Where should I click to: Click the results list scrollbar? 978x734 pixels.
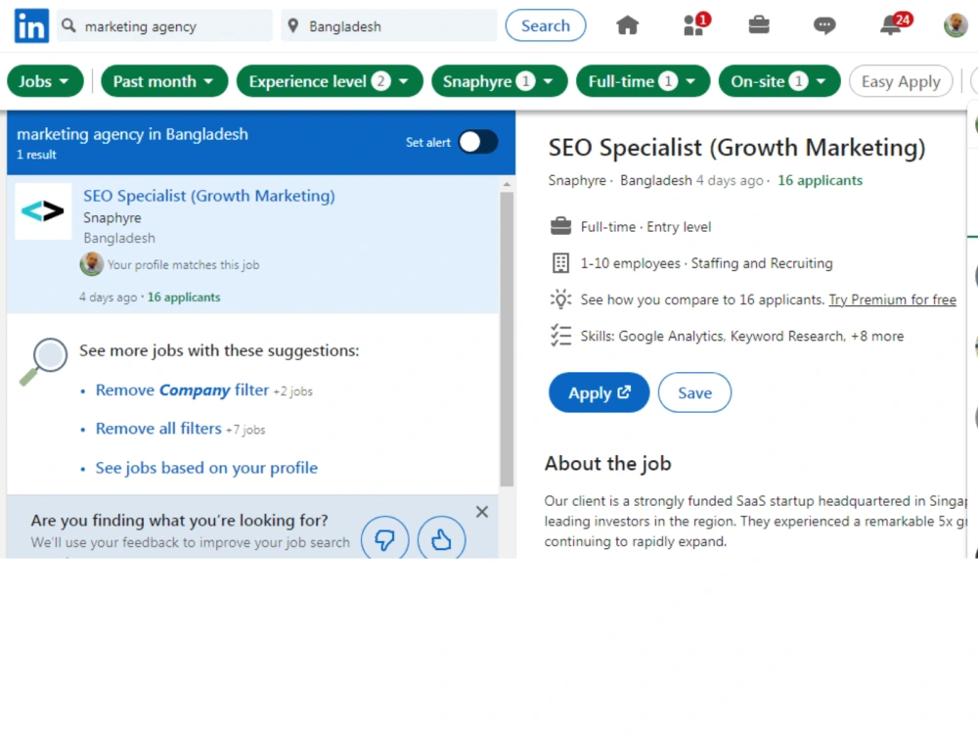507,339
